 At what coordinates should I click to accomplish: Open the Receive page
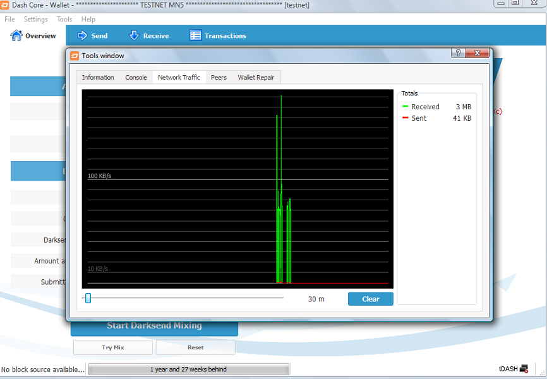[x=149, y=35]
